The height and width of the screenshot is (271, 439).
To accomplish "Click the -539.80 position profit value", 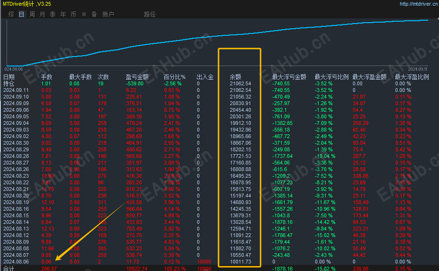I will (x=135, y=83).
